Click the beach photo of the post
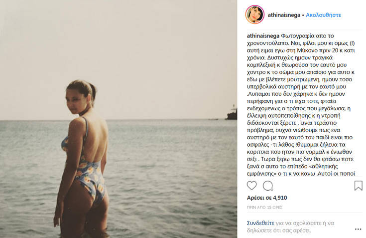The width and height of the screenshot is (366, 238). [x=119, y=119]
